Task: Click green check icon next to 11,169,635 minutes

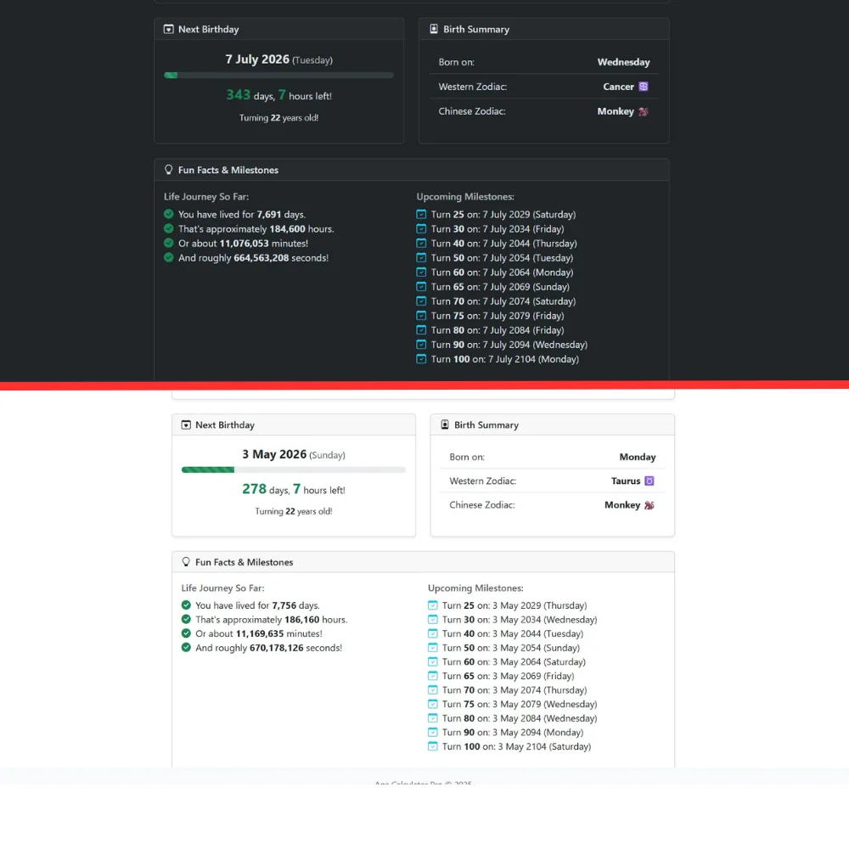Action: pyautogui.click(x=186, y=633)
